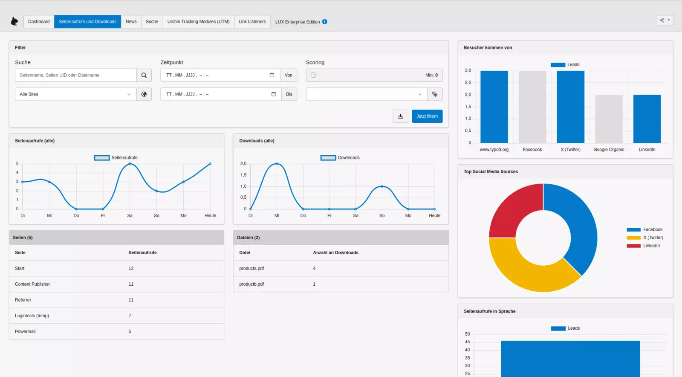
Task: Click the Seiten (5) table heading
Action: [23, 238]
